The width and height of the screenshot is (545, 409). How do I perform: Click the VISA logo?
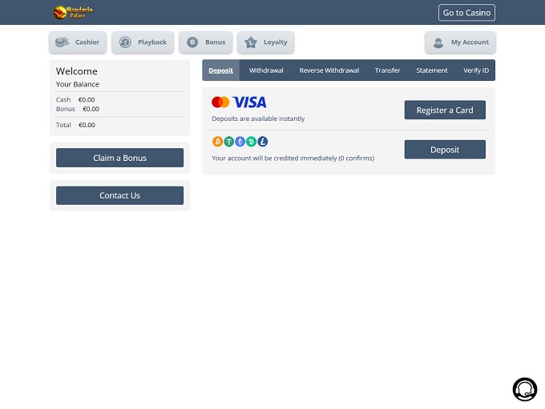click(x=250, y=102)
